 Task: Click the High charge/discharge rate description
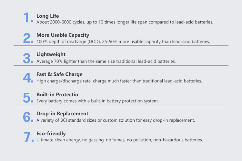click(119, 81)
